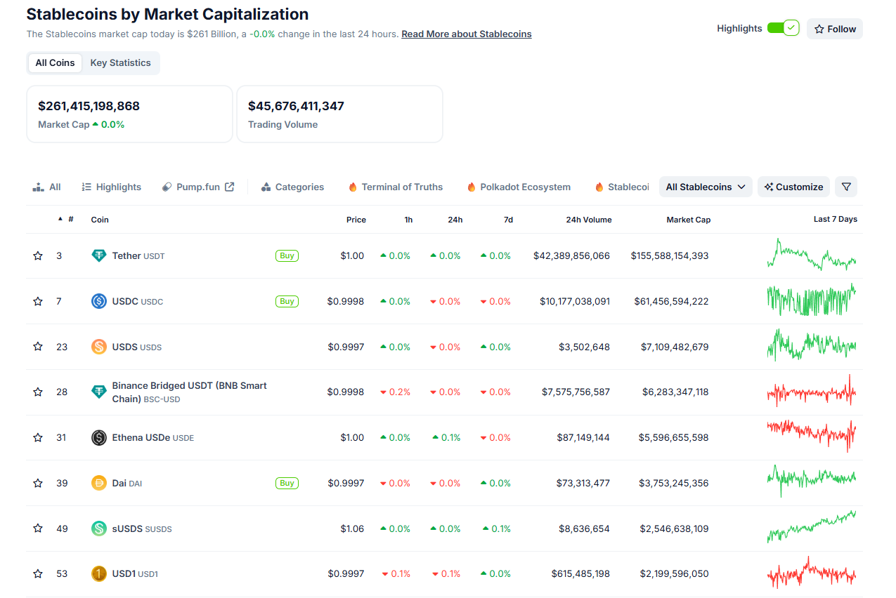Sort by the Coin column header
The height and width of the screenshot is (598, 896).
click(100, 220)
